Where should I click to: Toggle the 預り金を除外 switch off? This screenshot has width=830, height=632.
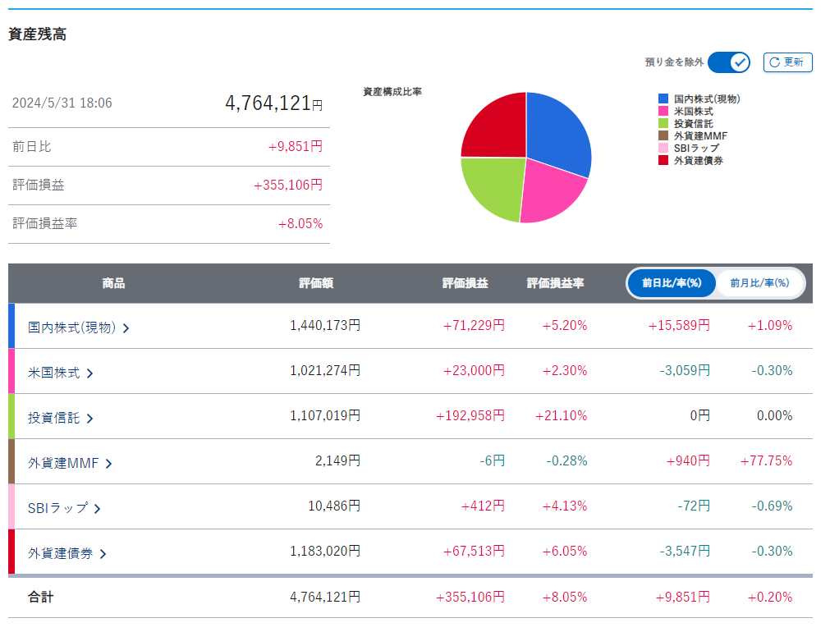tap(728, 62)
